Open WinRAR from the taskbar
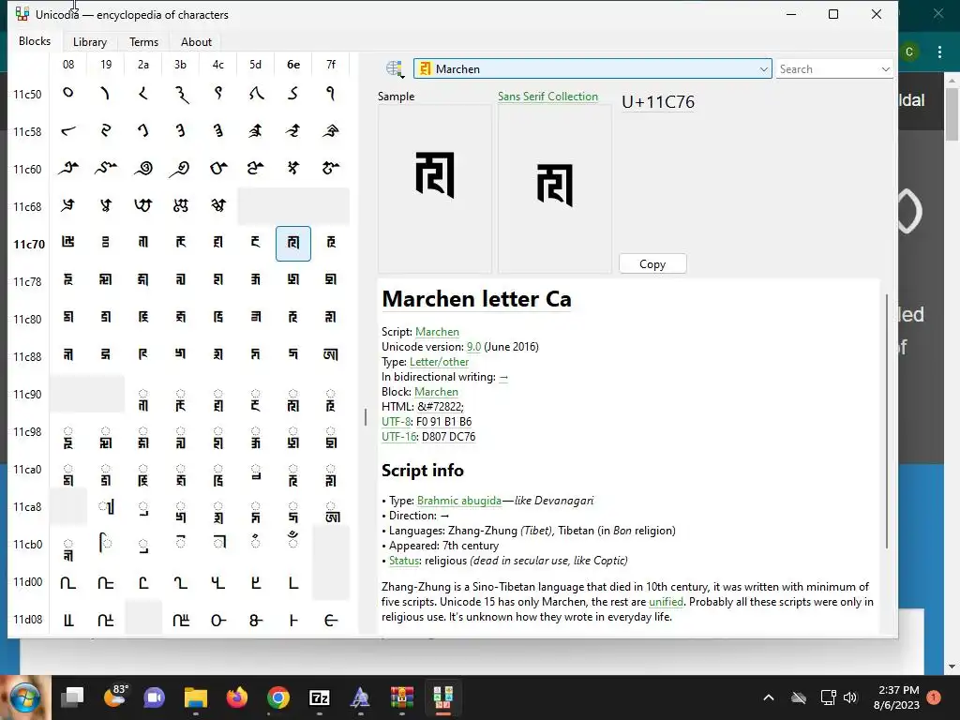Screen dimensions: 960x720 pos(401,697)
